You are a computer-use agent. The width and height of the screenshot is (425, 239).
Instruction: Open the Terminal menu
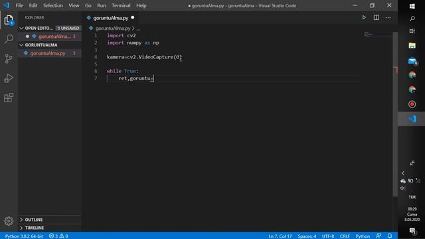click(x=121, y=5)
